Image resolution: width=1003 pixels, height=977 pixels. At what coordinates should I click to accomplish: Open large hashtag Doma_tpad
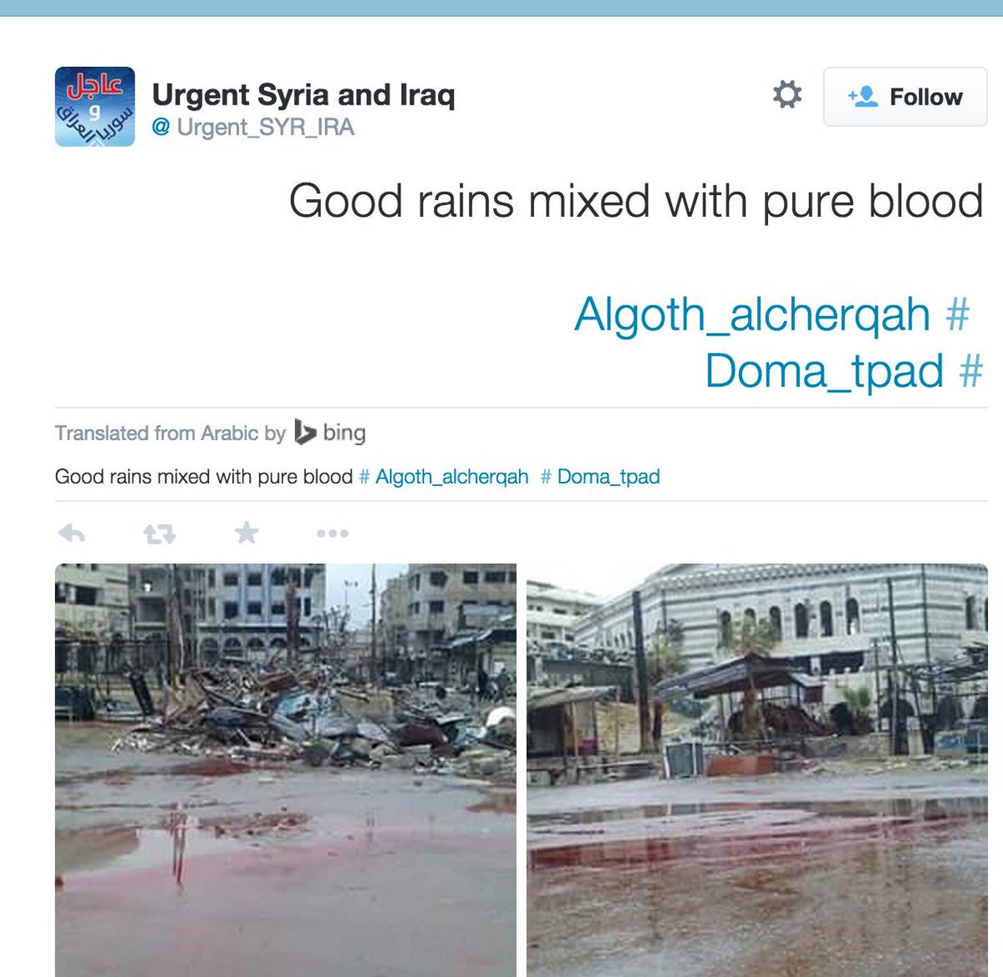844,371
